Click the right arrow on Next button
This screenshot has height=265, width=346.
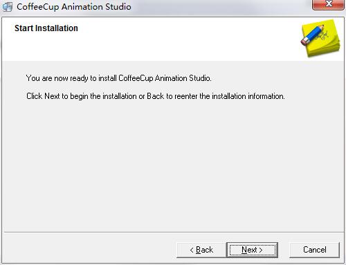click(x=261, y=250)
